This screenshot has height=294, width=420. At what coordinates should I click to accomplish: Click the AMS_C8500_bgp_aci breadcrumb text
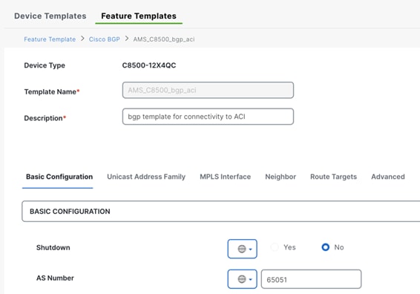[x=164, y=39]
